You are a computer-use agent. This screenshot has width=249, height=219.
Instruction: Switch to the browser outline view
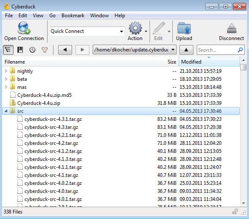click(8, 50)
